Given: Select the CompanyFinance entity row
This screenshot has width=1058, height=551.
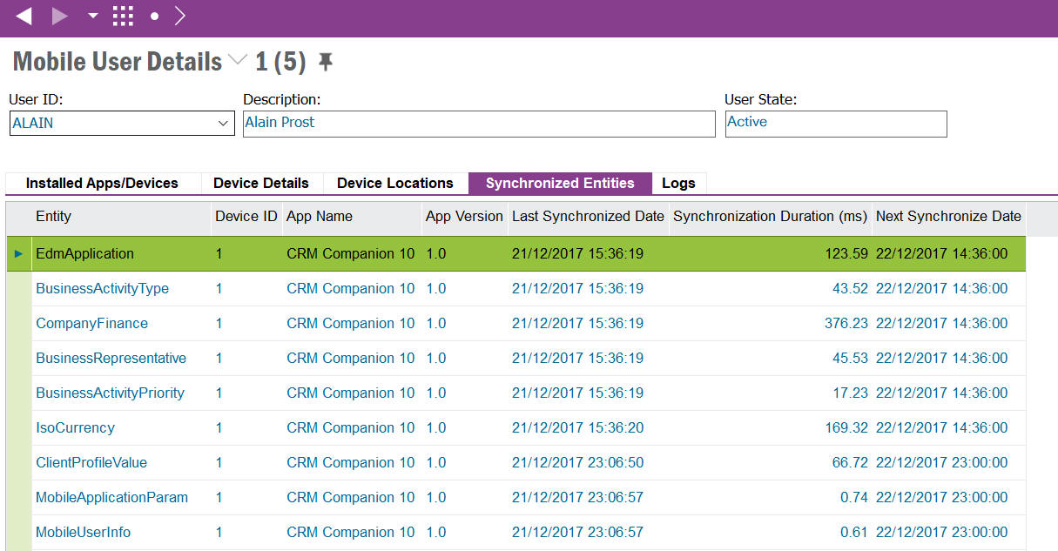Looking at the screenshot, I should [91, 323].
